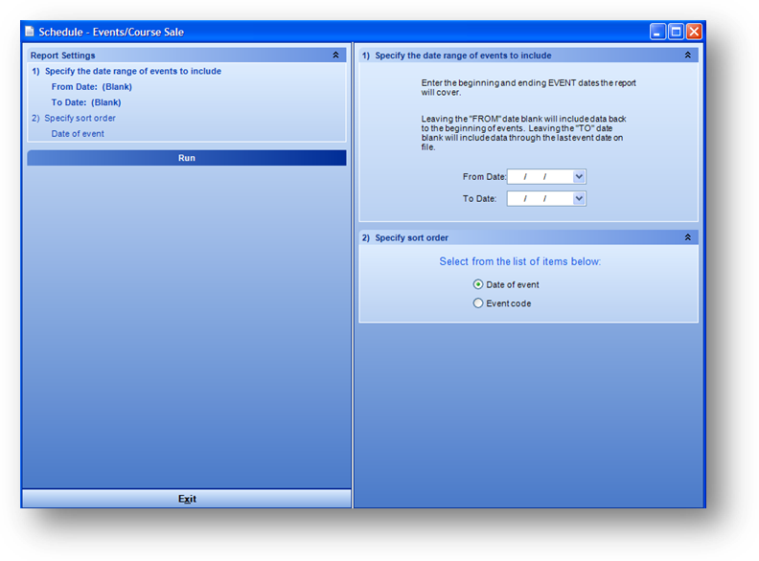This screenshot has height=561, width=759.
Task: Select the Event code radio button
Action: (478, 303)
